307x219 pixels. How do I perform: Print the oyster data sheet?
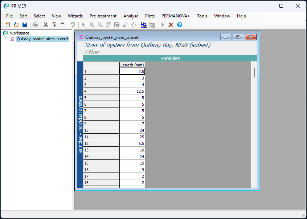pyautogui.click(x=35, y=25)
